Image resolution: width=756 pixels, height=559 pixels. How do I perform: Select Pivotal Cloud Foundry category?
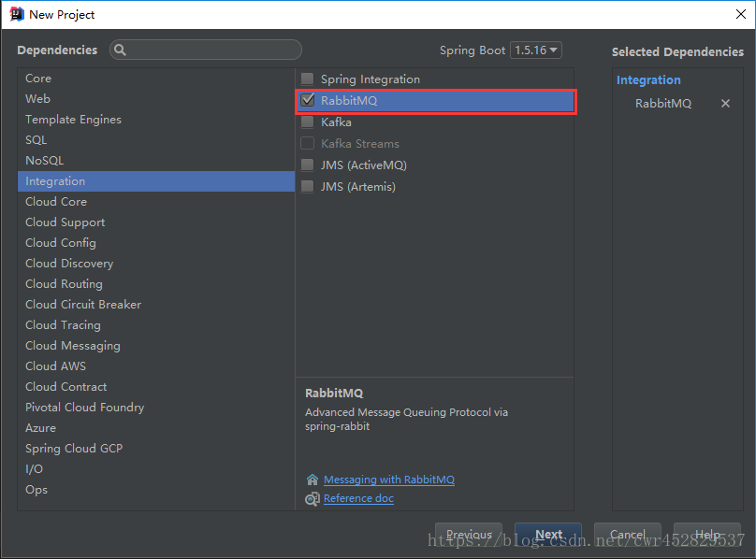(x=155, y=408)
